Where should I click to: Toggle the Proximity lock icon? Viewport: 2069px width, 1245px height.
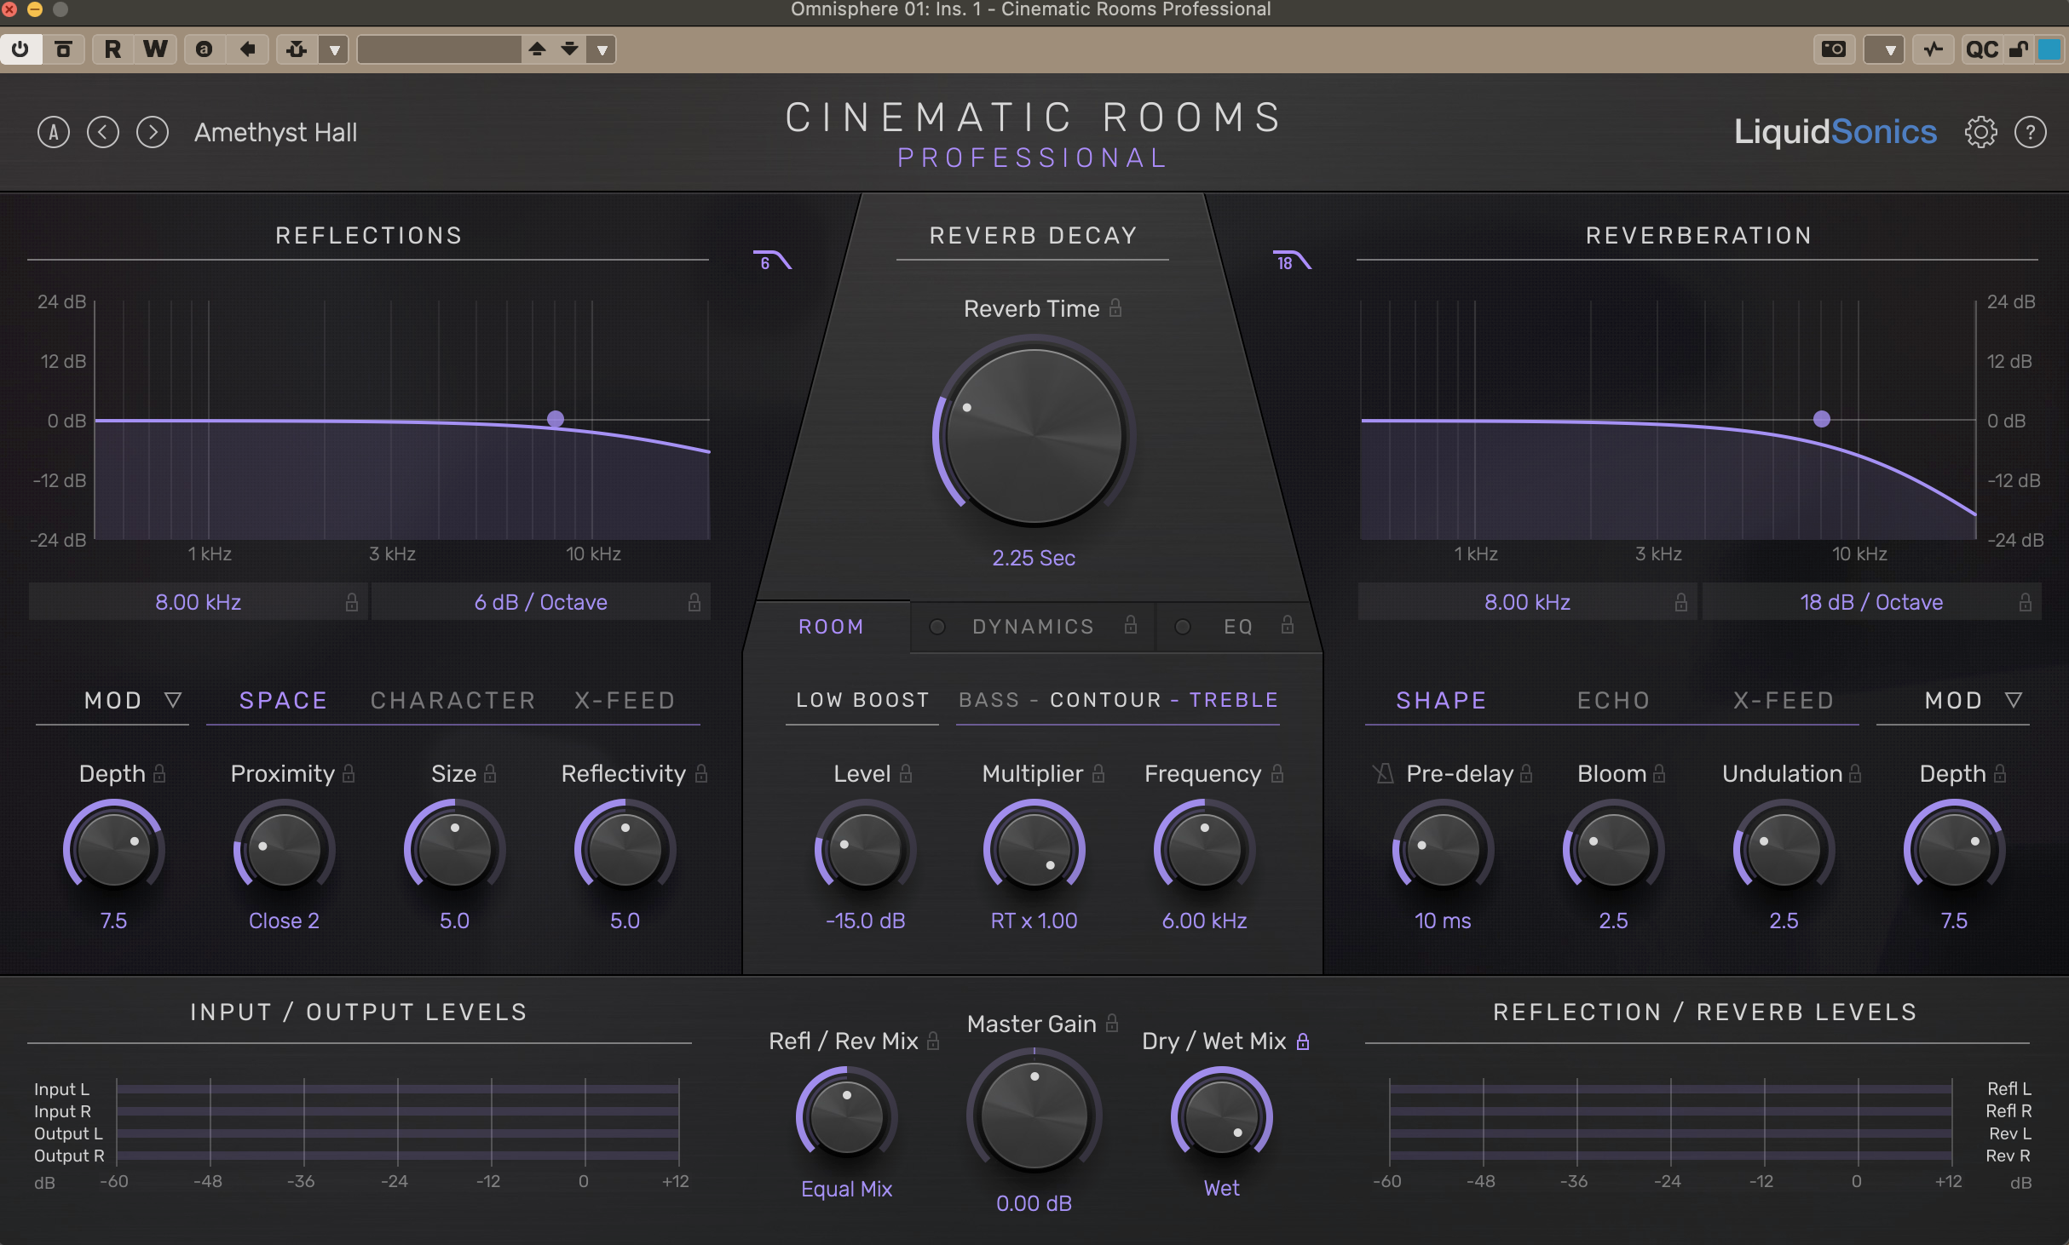[x=349, y=773]
